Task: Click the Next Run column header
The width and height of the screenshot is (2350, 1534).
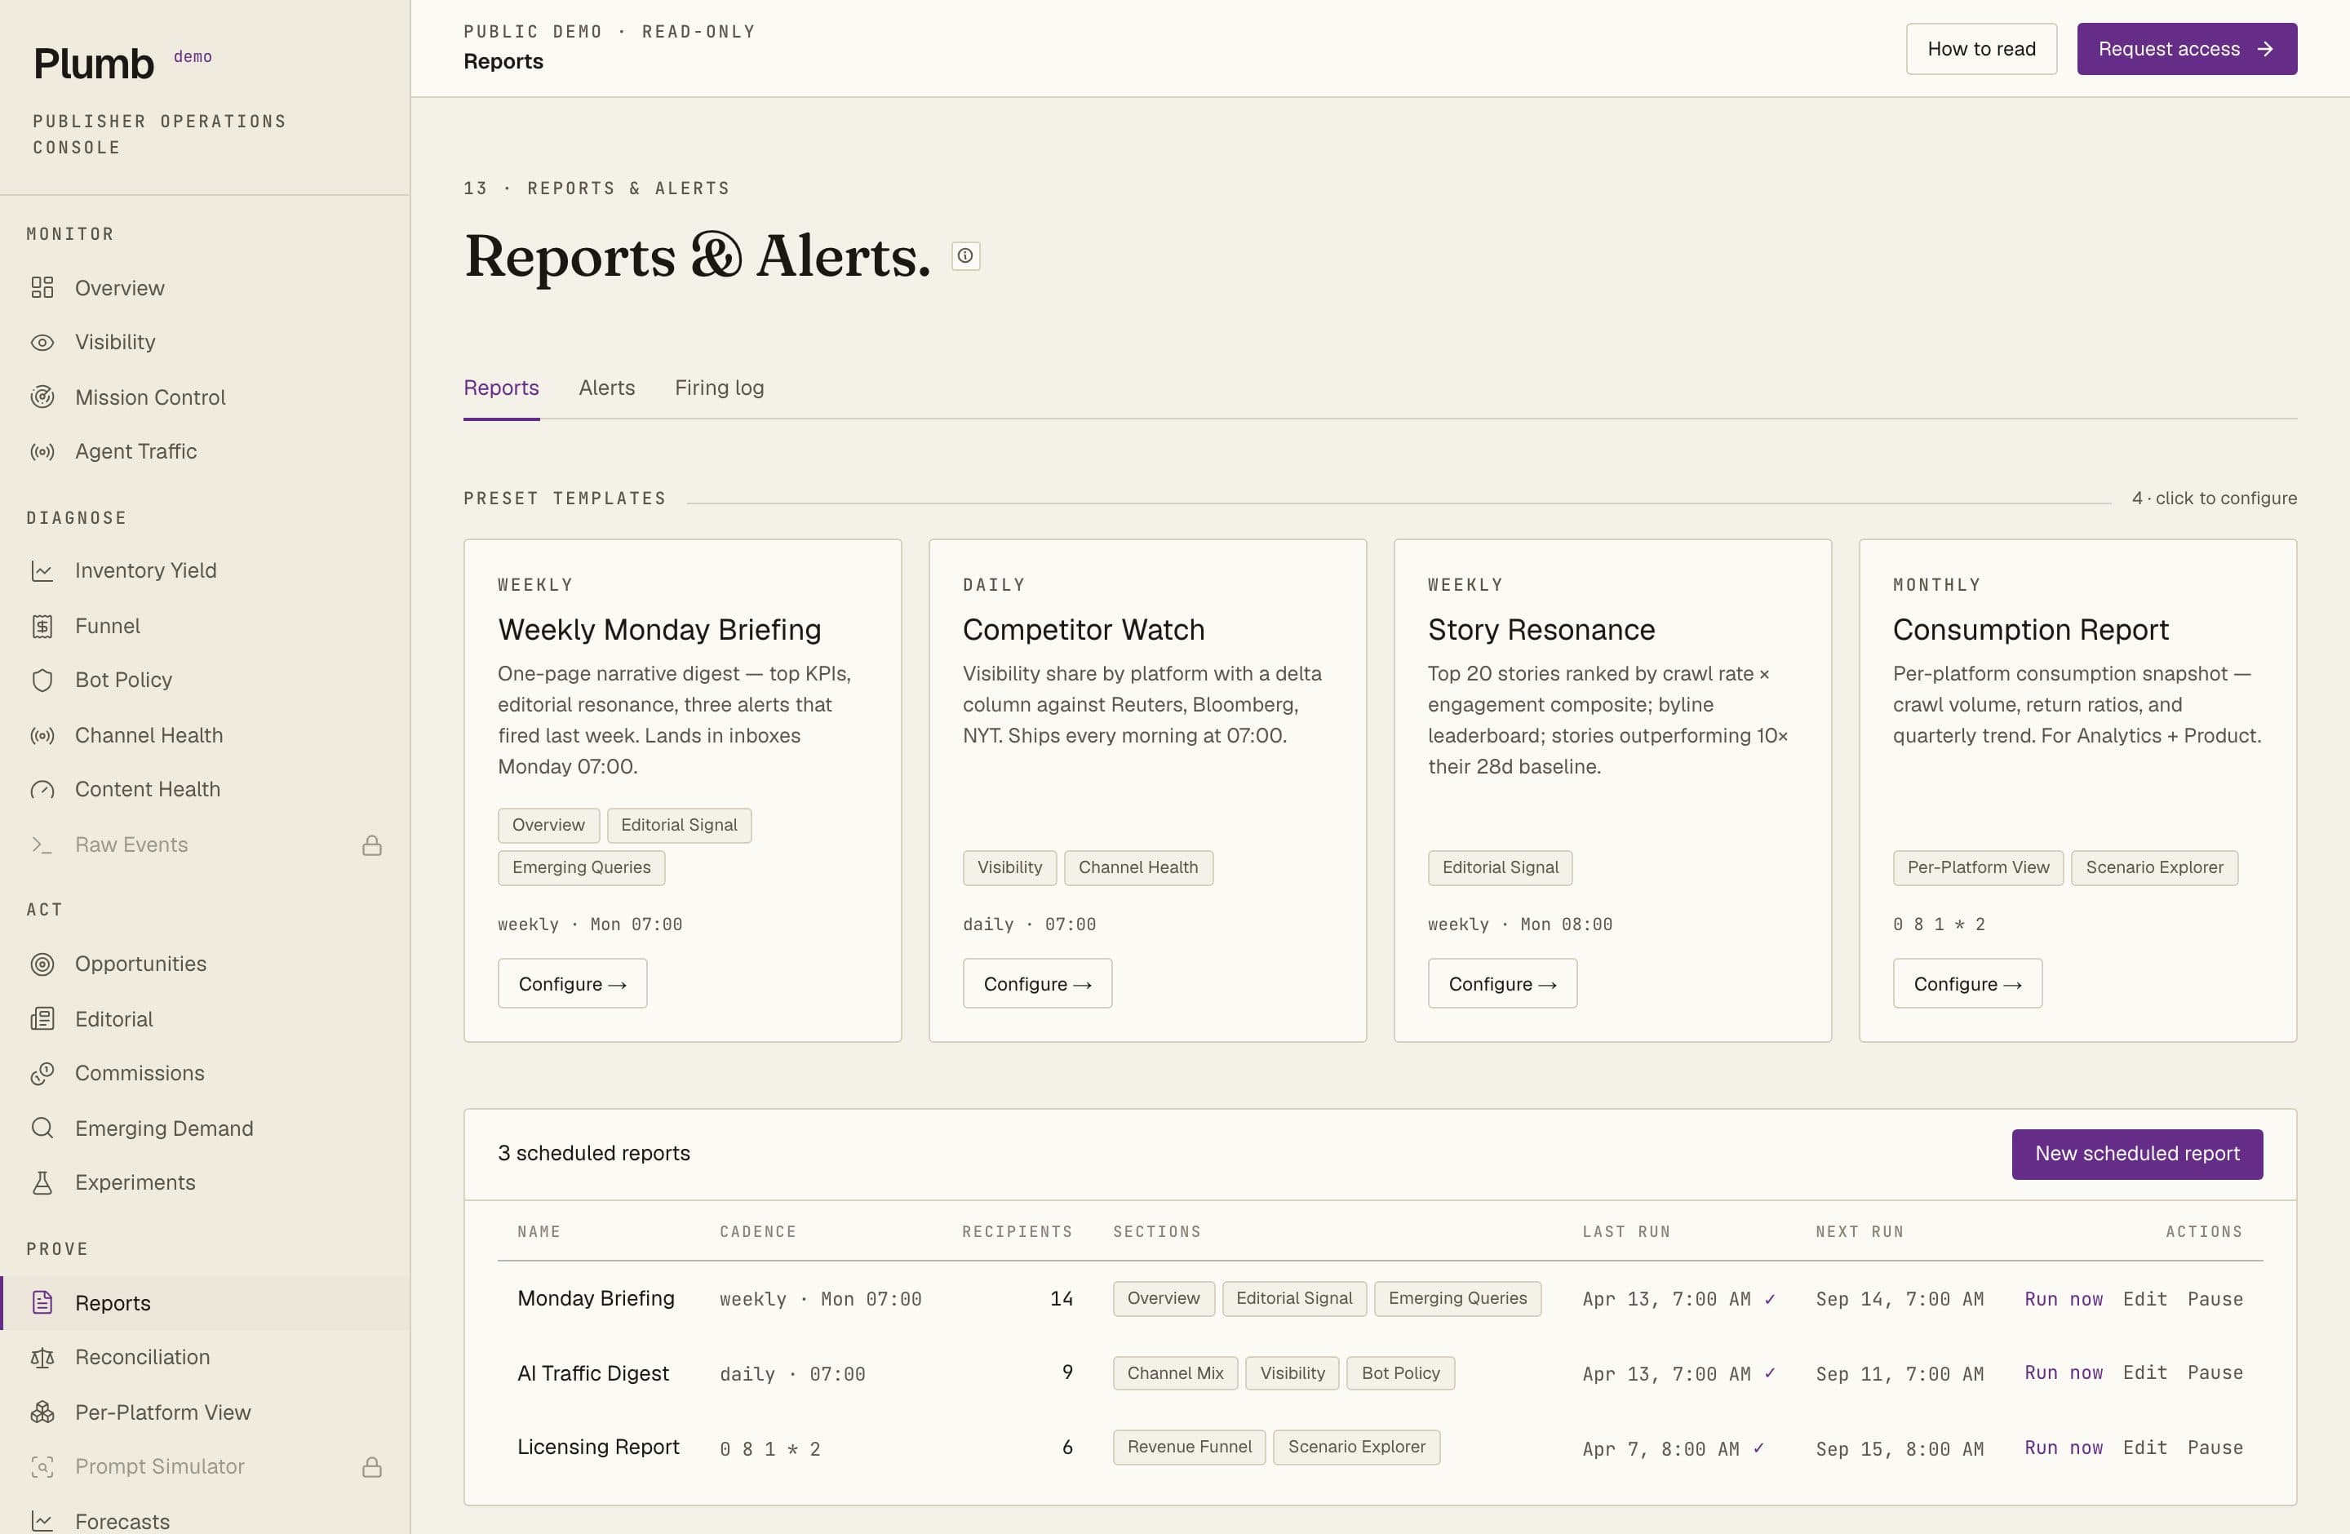Action: (1860, 1232)
